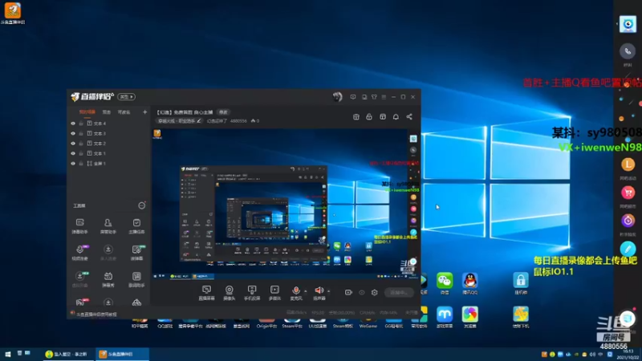The width and height of the screenshot is (642, 361).
Task: Add a 多媒体 multimedia source
Action: point(274,293)
